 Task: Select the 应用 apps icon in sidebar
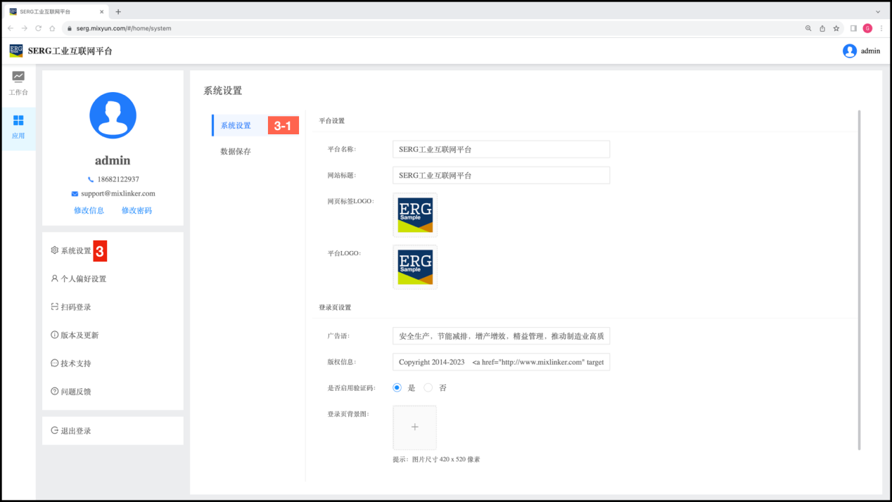coord(18,121)
